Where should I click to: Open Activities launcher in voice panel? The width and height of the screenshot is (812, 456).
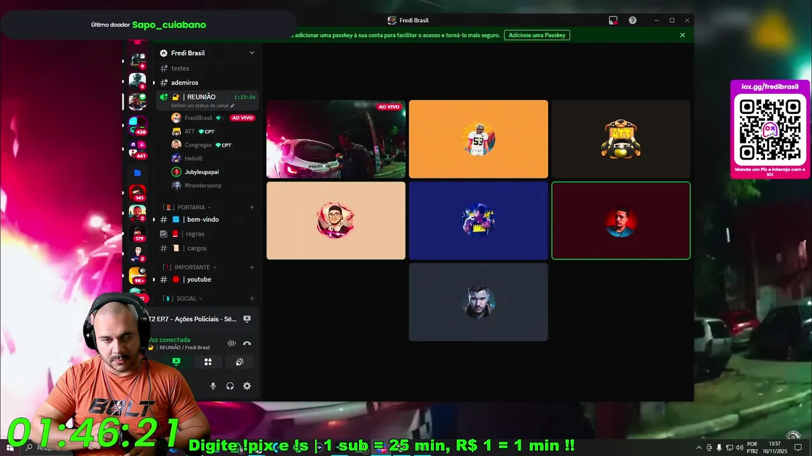pos(207,362)
